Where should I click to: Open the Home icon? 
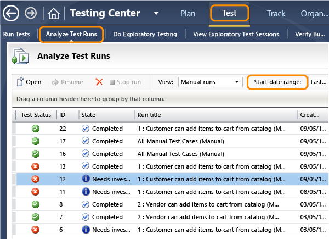[x=54, y=13]
